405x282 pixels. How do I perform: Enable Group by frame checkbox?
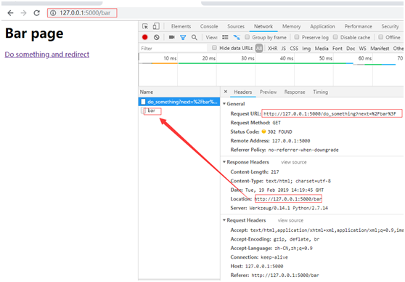(247, 37)
